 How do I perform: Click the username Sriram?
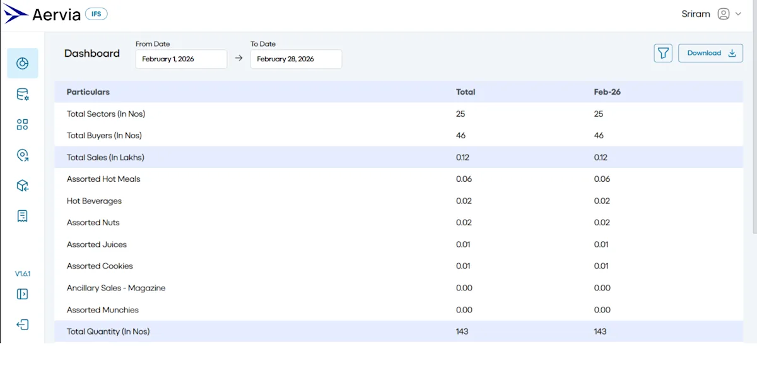[x=696, y=14]
